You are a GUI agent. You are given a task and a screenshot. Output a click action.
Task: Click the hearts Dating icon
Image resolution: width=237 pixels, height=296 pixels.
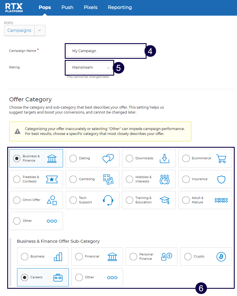tap(108, 158)
